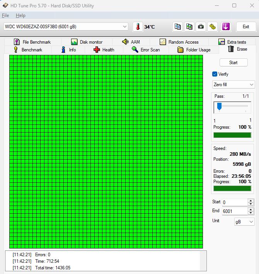259x274 pixels.
Task: Click the Benchmark lightbulb icon
Action: (x=16, y=49)
